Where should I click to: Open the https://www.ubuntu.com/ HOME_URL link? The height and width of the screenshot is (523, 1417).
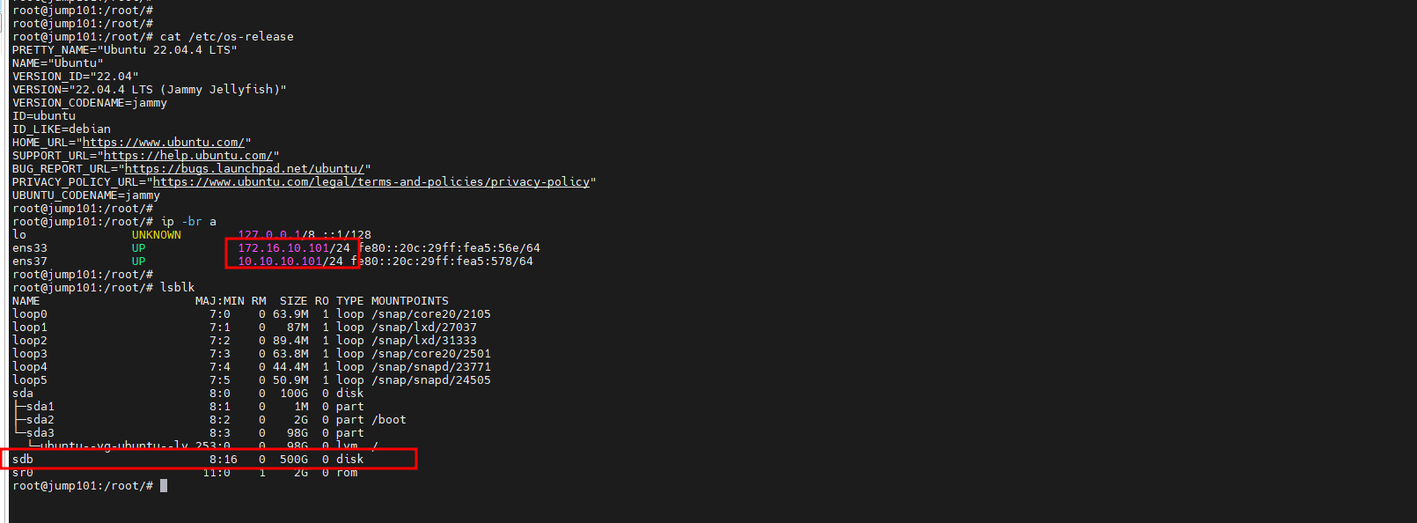pos(164,143)
